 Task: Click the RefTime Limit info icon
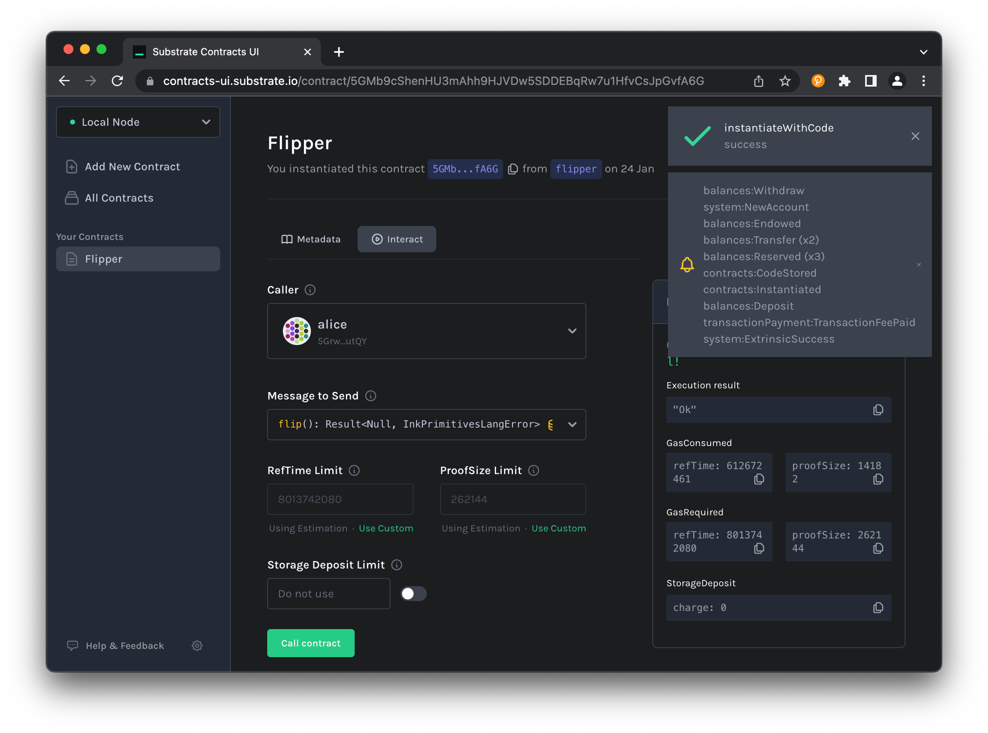pos(354,471)
